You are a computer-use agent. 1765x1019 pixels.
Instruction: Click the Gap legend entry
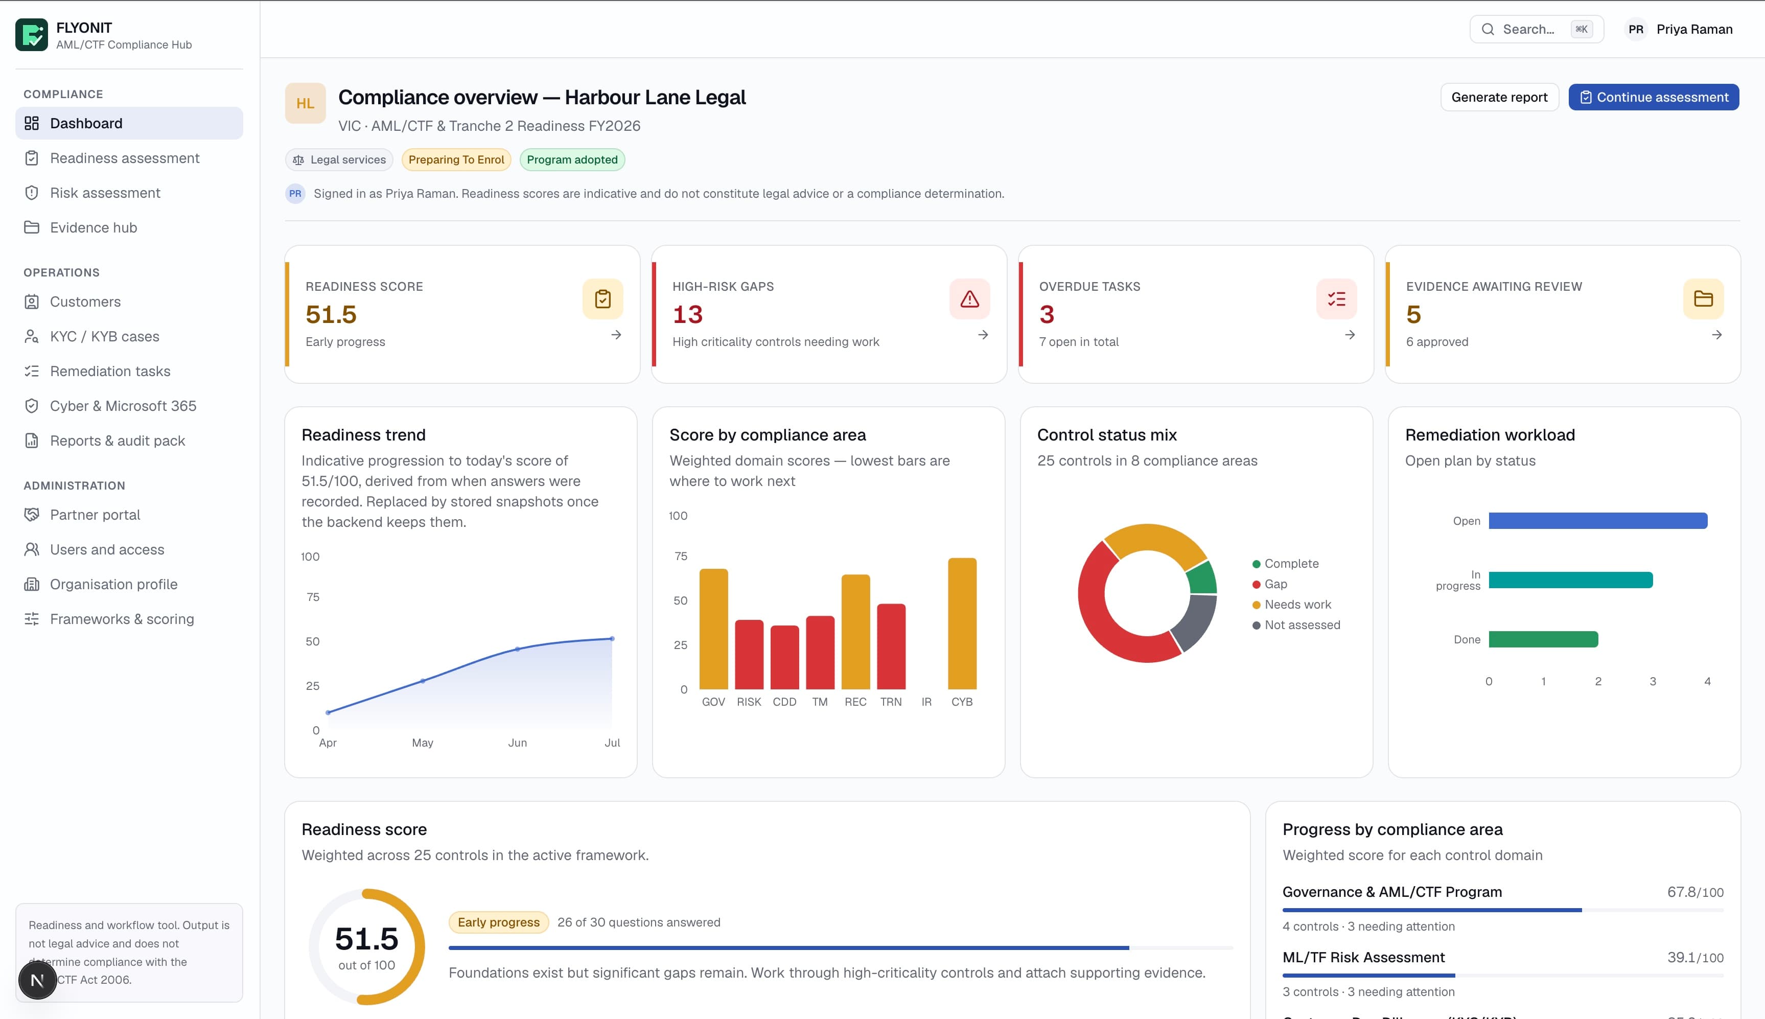[x=1269, y=584]
